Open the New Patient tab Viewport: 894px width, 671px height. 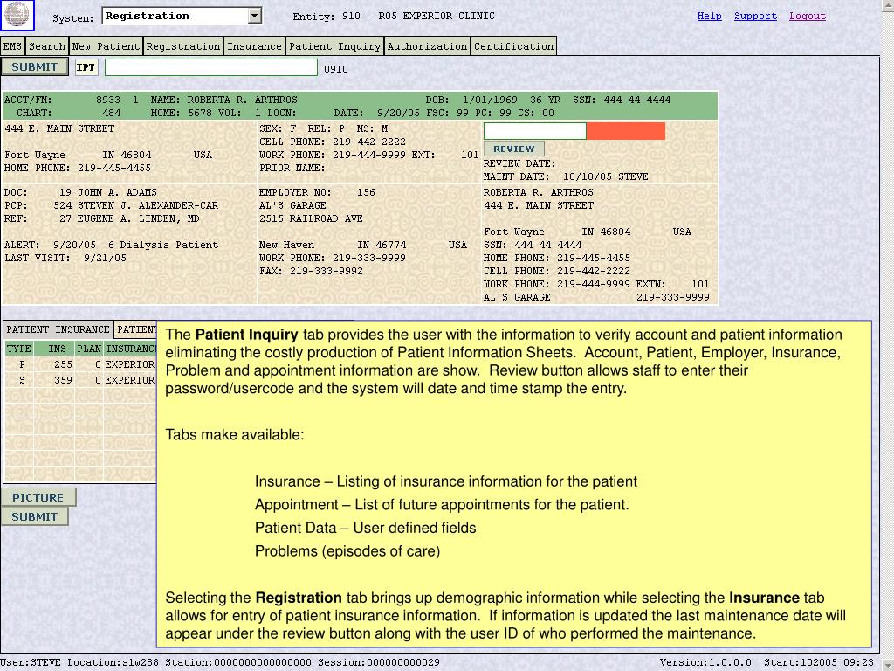pyautogui.click(x=106, y=46)
